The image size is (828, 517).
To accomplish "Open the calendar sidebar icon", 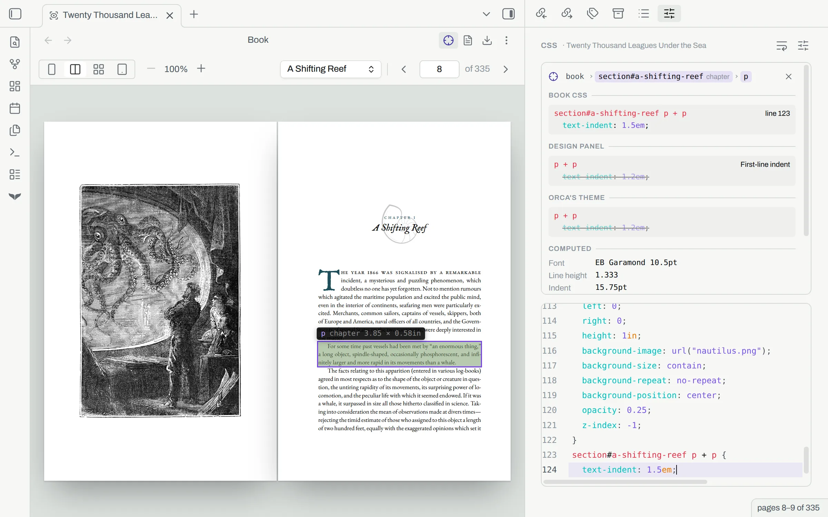I will tap(15, 108).
